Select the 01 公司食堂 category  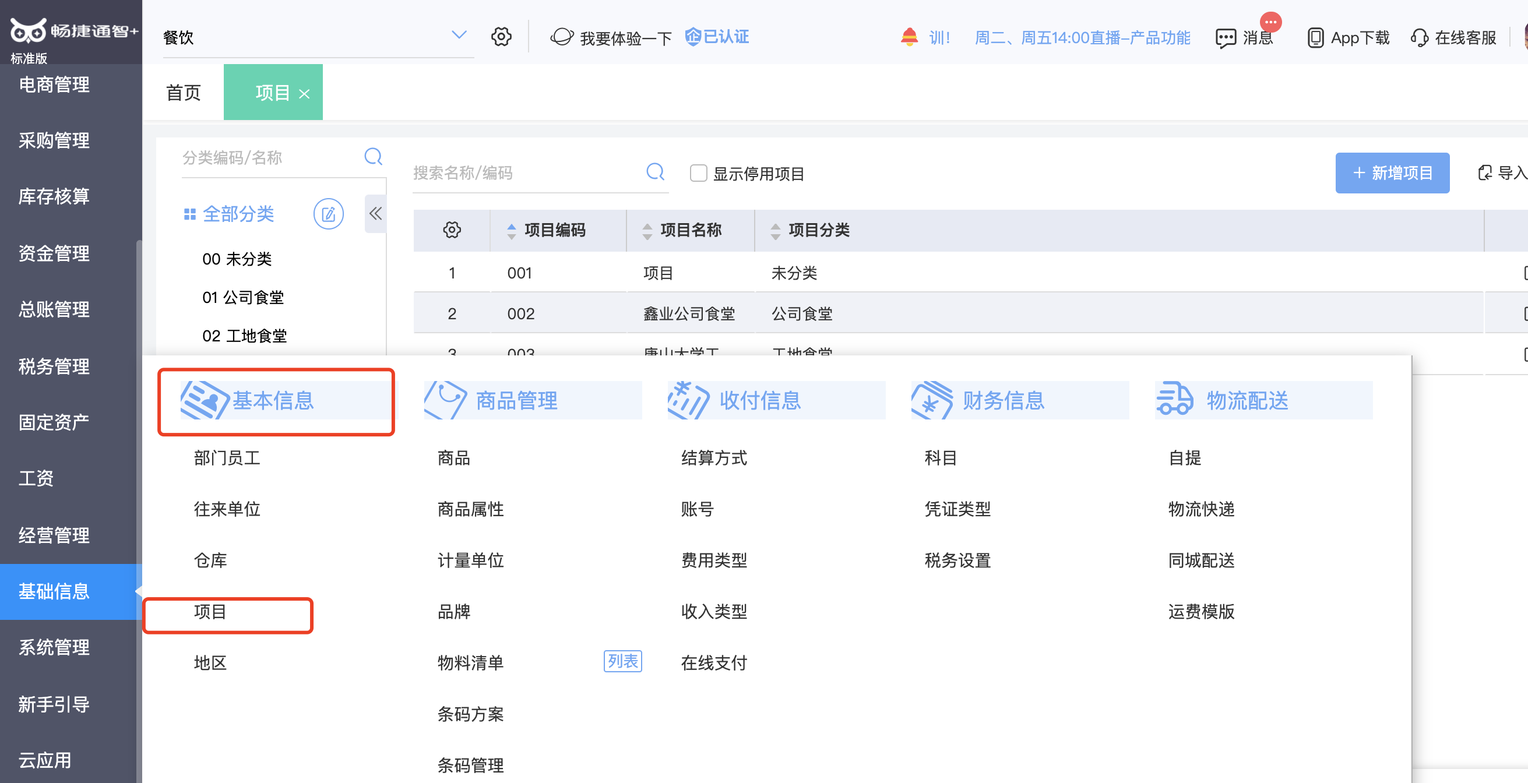pos(243,297)
